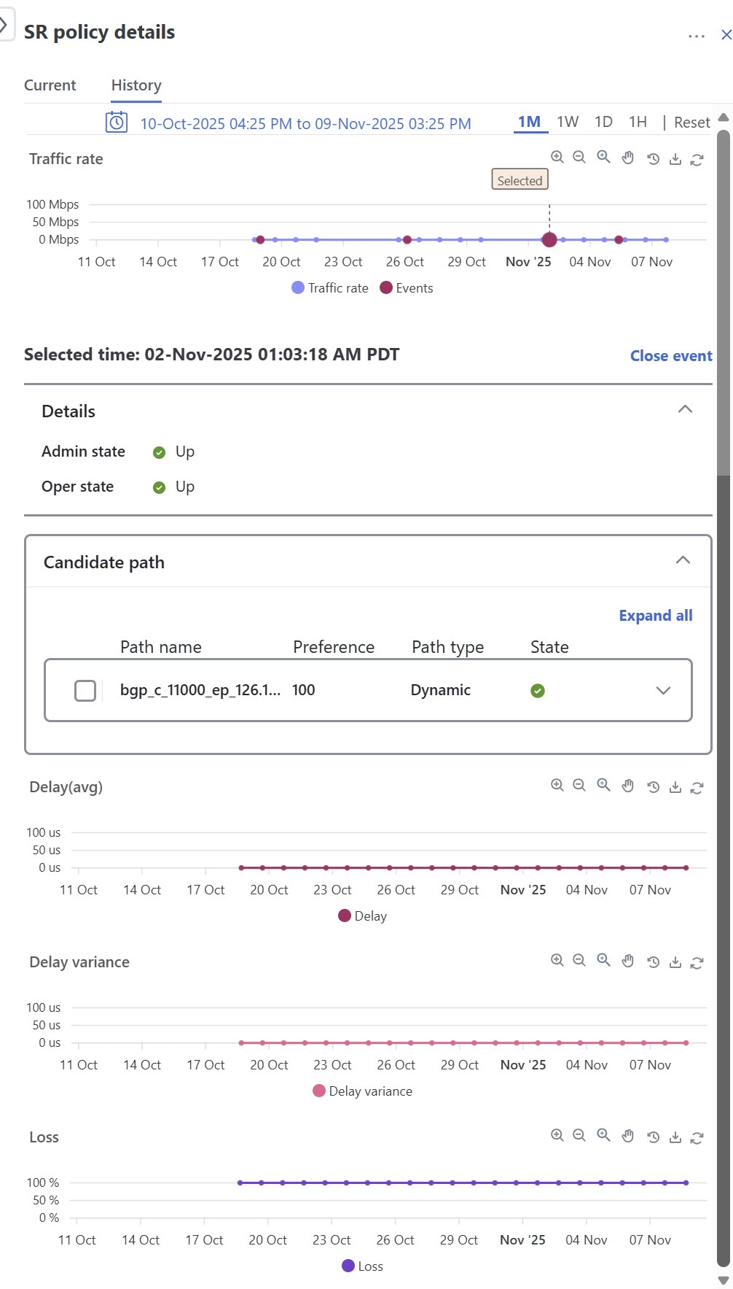Click the scrollbar up arrow
The image size is (733, 1289).
click(724, 117)
